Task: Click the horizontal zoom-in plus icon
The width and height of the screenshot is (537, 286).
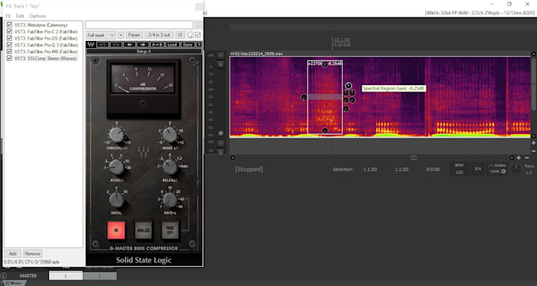Action: pos(519,158)
